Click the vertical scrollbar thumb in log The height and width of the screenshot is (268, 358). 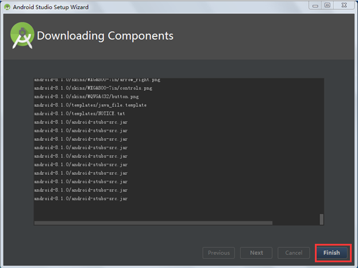point(321,219)
